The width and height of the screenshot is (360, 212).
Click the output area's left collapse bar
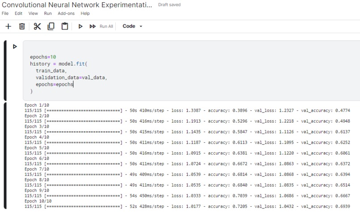click(5, 156)
